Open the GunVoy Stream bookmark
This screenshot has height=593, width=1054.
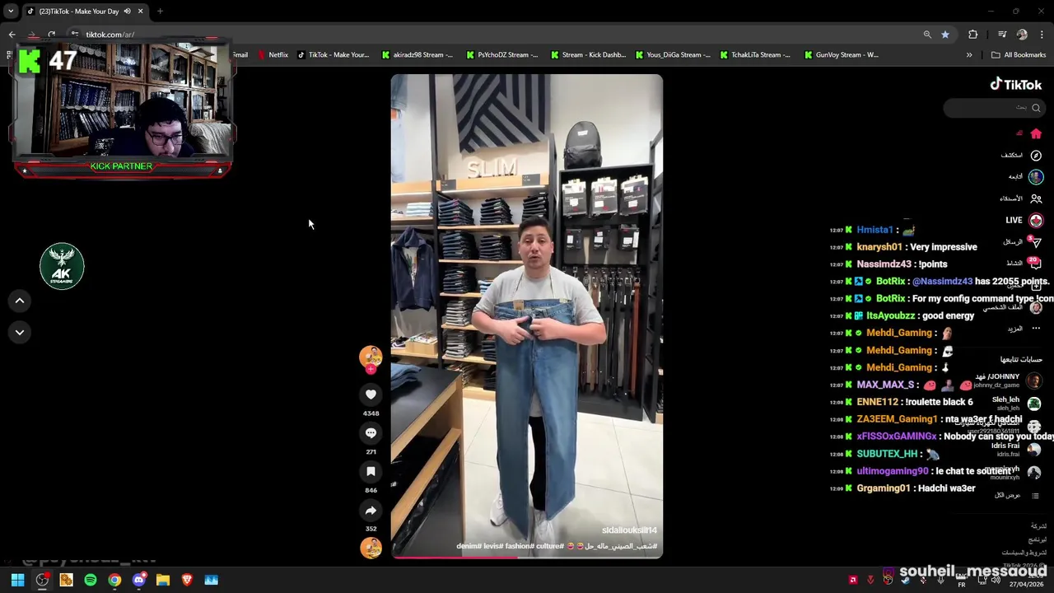point(840,55)
